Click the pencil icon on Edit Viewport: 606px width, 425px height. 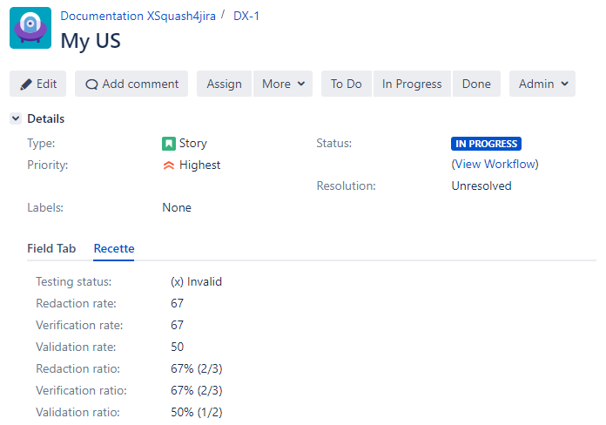[x=26, y=84]
